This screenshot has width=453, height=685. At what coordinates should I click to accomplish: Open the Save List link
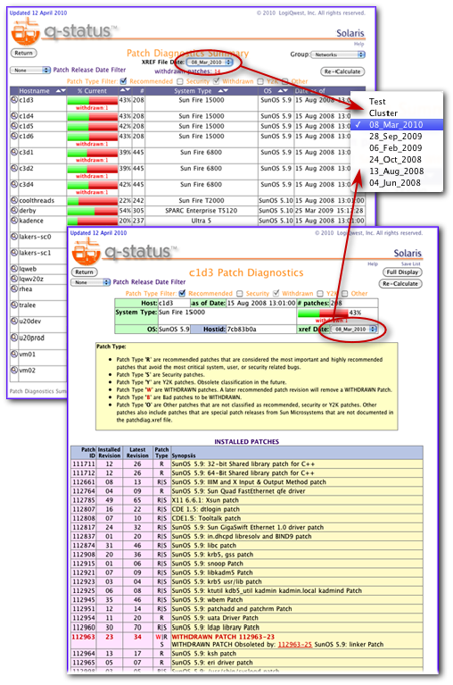[411, 263]
